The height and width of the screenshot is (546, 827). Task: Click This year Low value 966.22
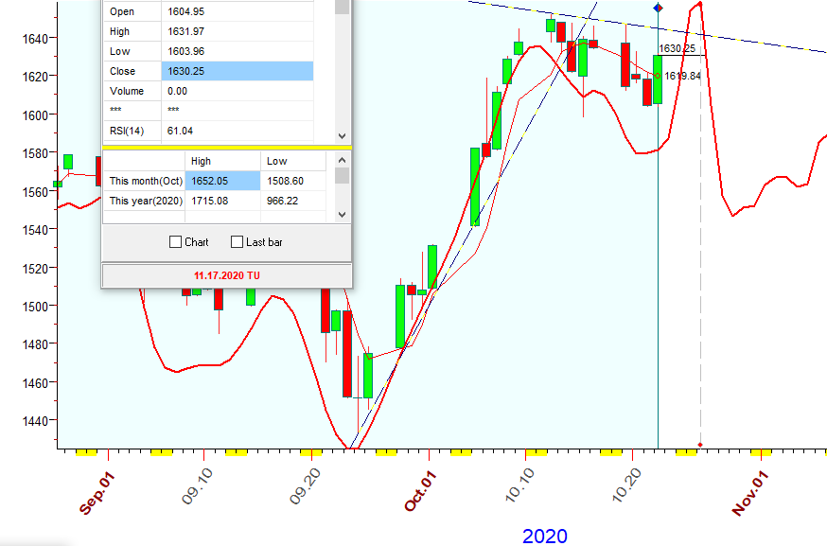tap(292, 201)
